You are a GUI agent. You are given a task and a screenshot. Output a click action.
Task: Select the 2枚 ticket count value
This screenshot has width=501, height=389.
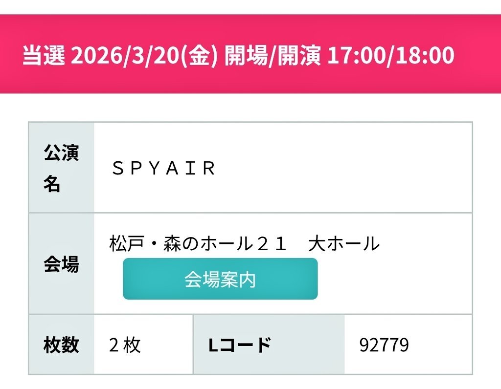pos(125,346)
